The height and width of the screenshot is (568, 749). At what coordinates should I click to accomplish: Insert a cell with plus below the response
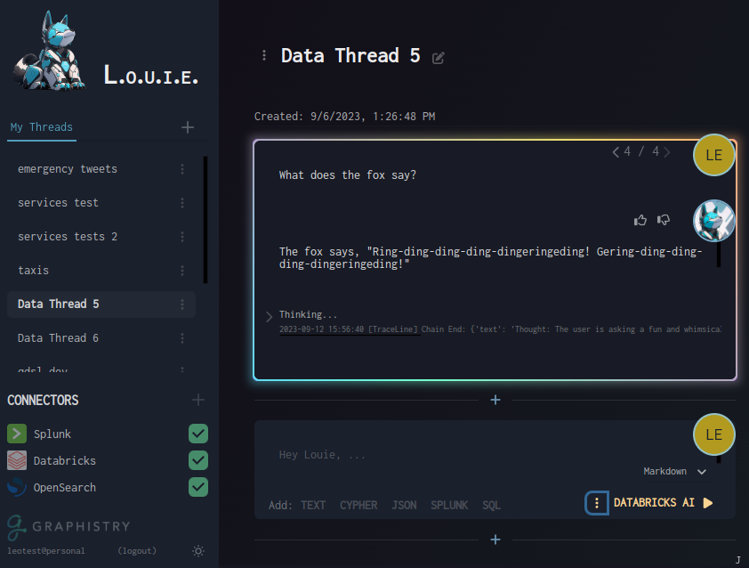coord(495,400)
